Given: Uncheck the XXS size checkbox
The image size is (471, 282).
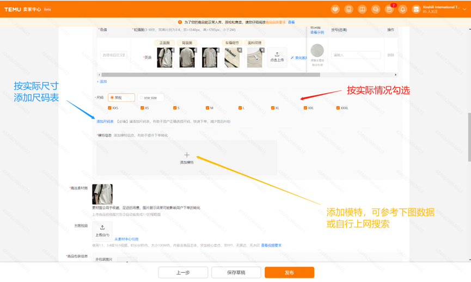Looking at the screenshot, I should tap(109, 108).
